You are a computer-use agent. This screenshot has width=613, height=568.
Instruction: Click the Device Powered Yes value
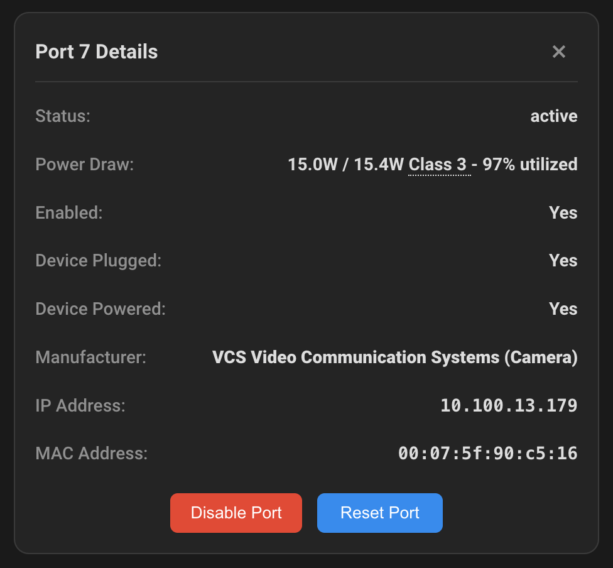pos(563,309)
